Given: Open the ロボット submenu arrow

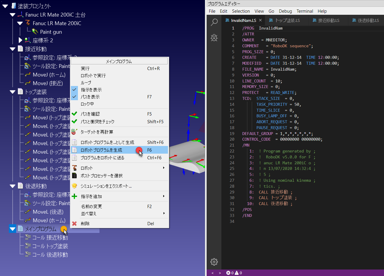Looking at the screenshot, I should [164, 168].
